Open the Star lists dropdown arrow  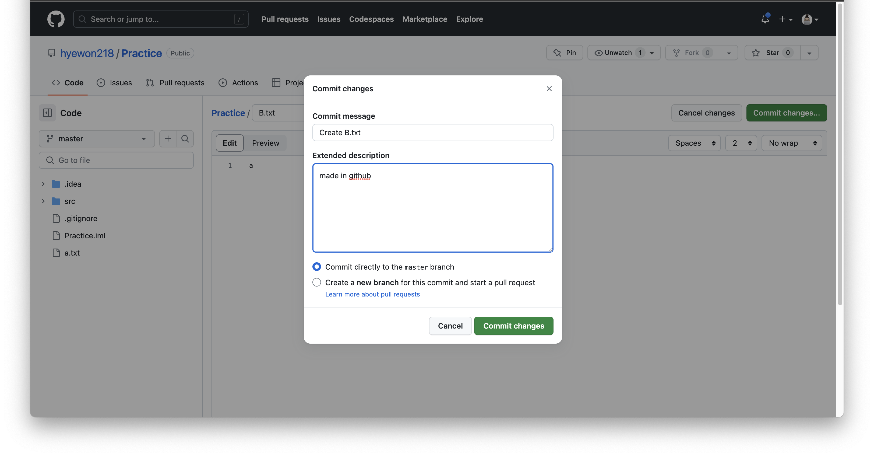tap(809, 53)
